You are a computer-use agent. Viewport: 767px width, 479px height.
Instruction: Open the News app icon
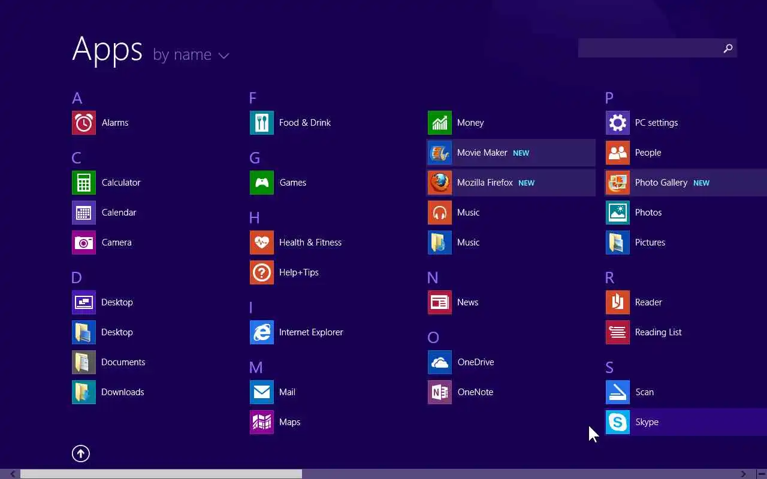click(x=440, y=302)
